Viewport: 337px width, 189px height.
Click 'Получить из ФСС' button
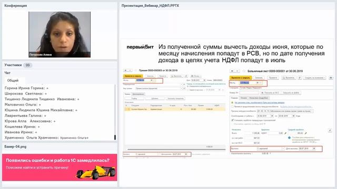point(271,93)
